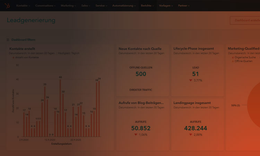Open Lifecycle-Phase insgesamt report
Viewport: 260px width, 156px height.
pos(193,49)
